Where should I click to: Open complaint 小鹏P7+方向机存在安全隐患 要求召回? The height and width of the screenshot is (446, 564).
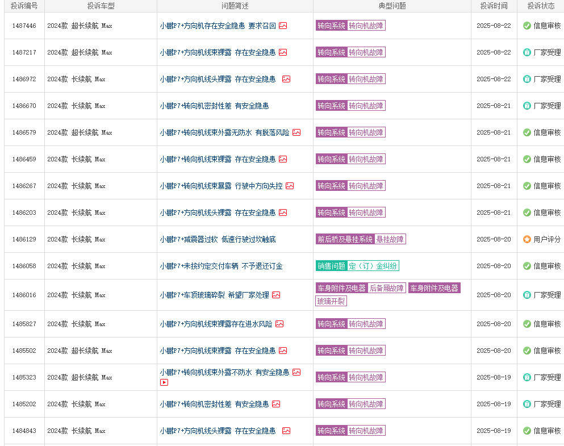[218, 26]
